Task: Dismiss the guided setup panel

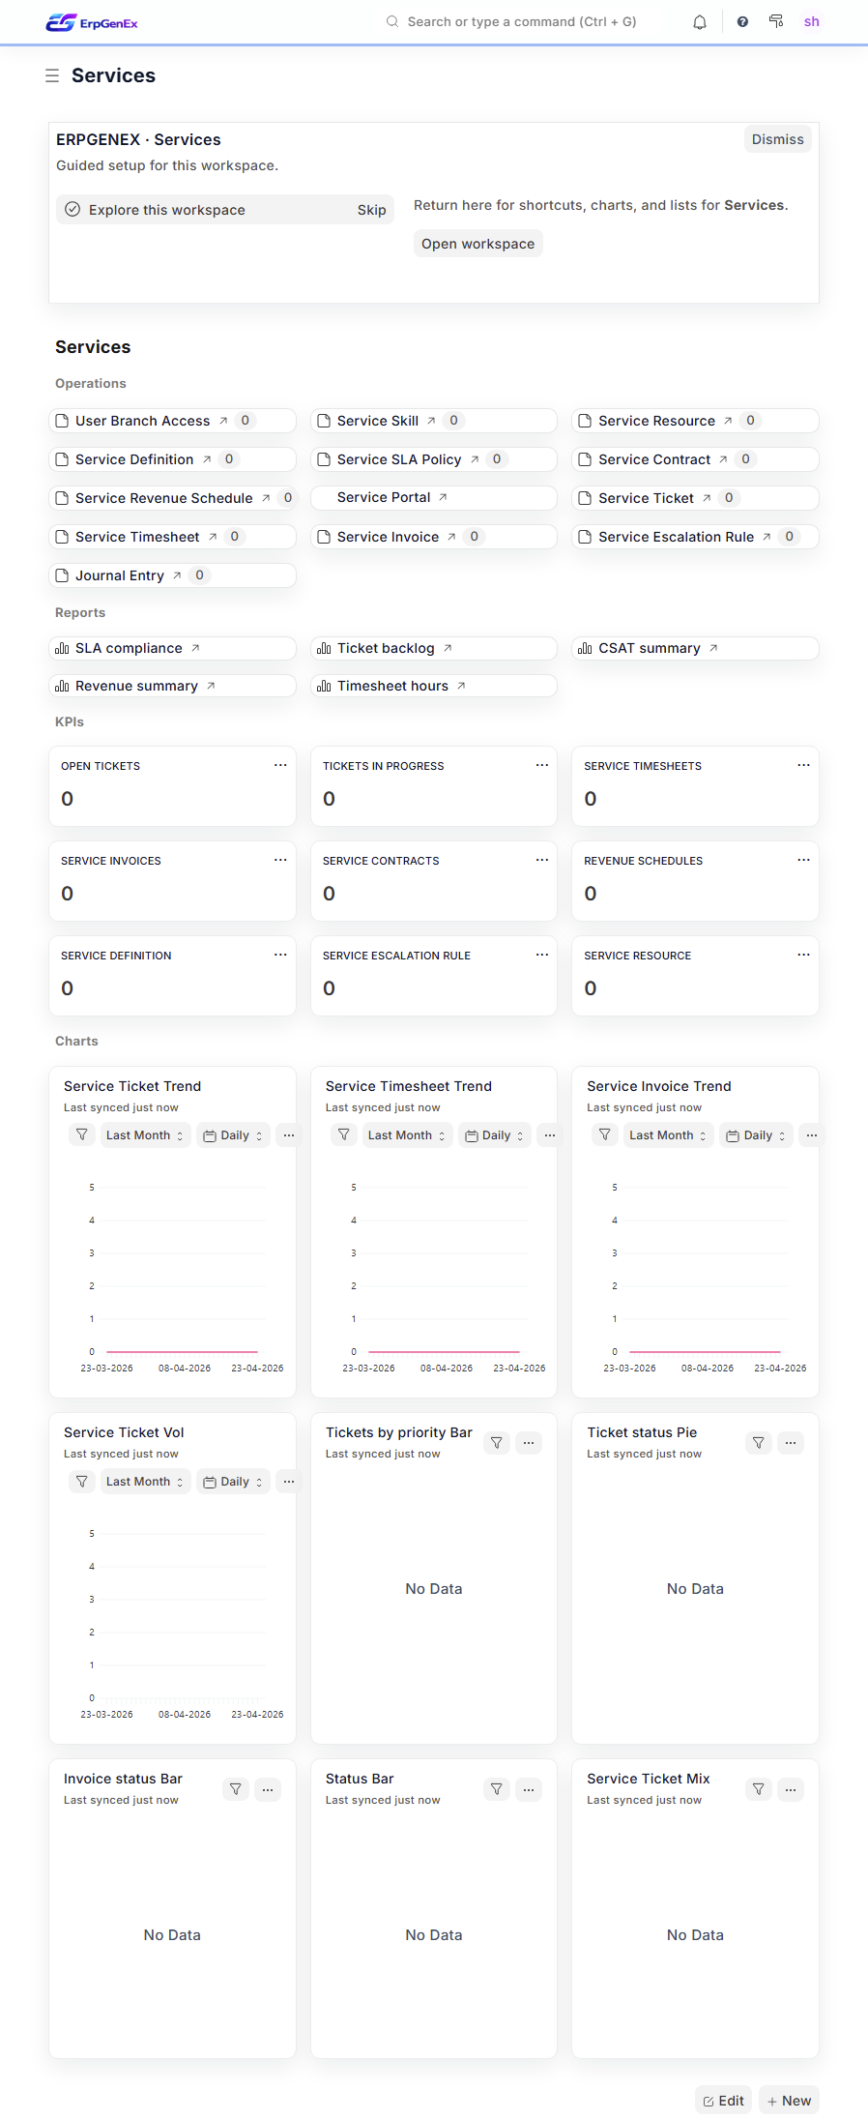Action: [777, 139]
